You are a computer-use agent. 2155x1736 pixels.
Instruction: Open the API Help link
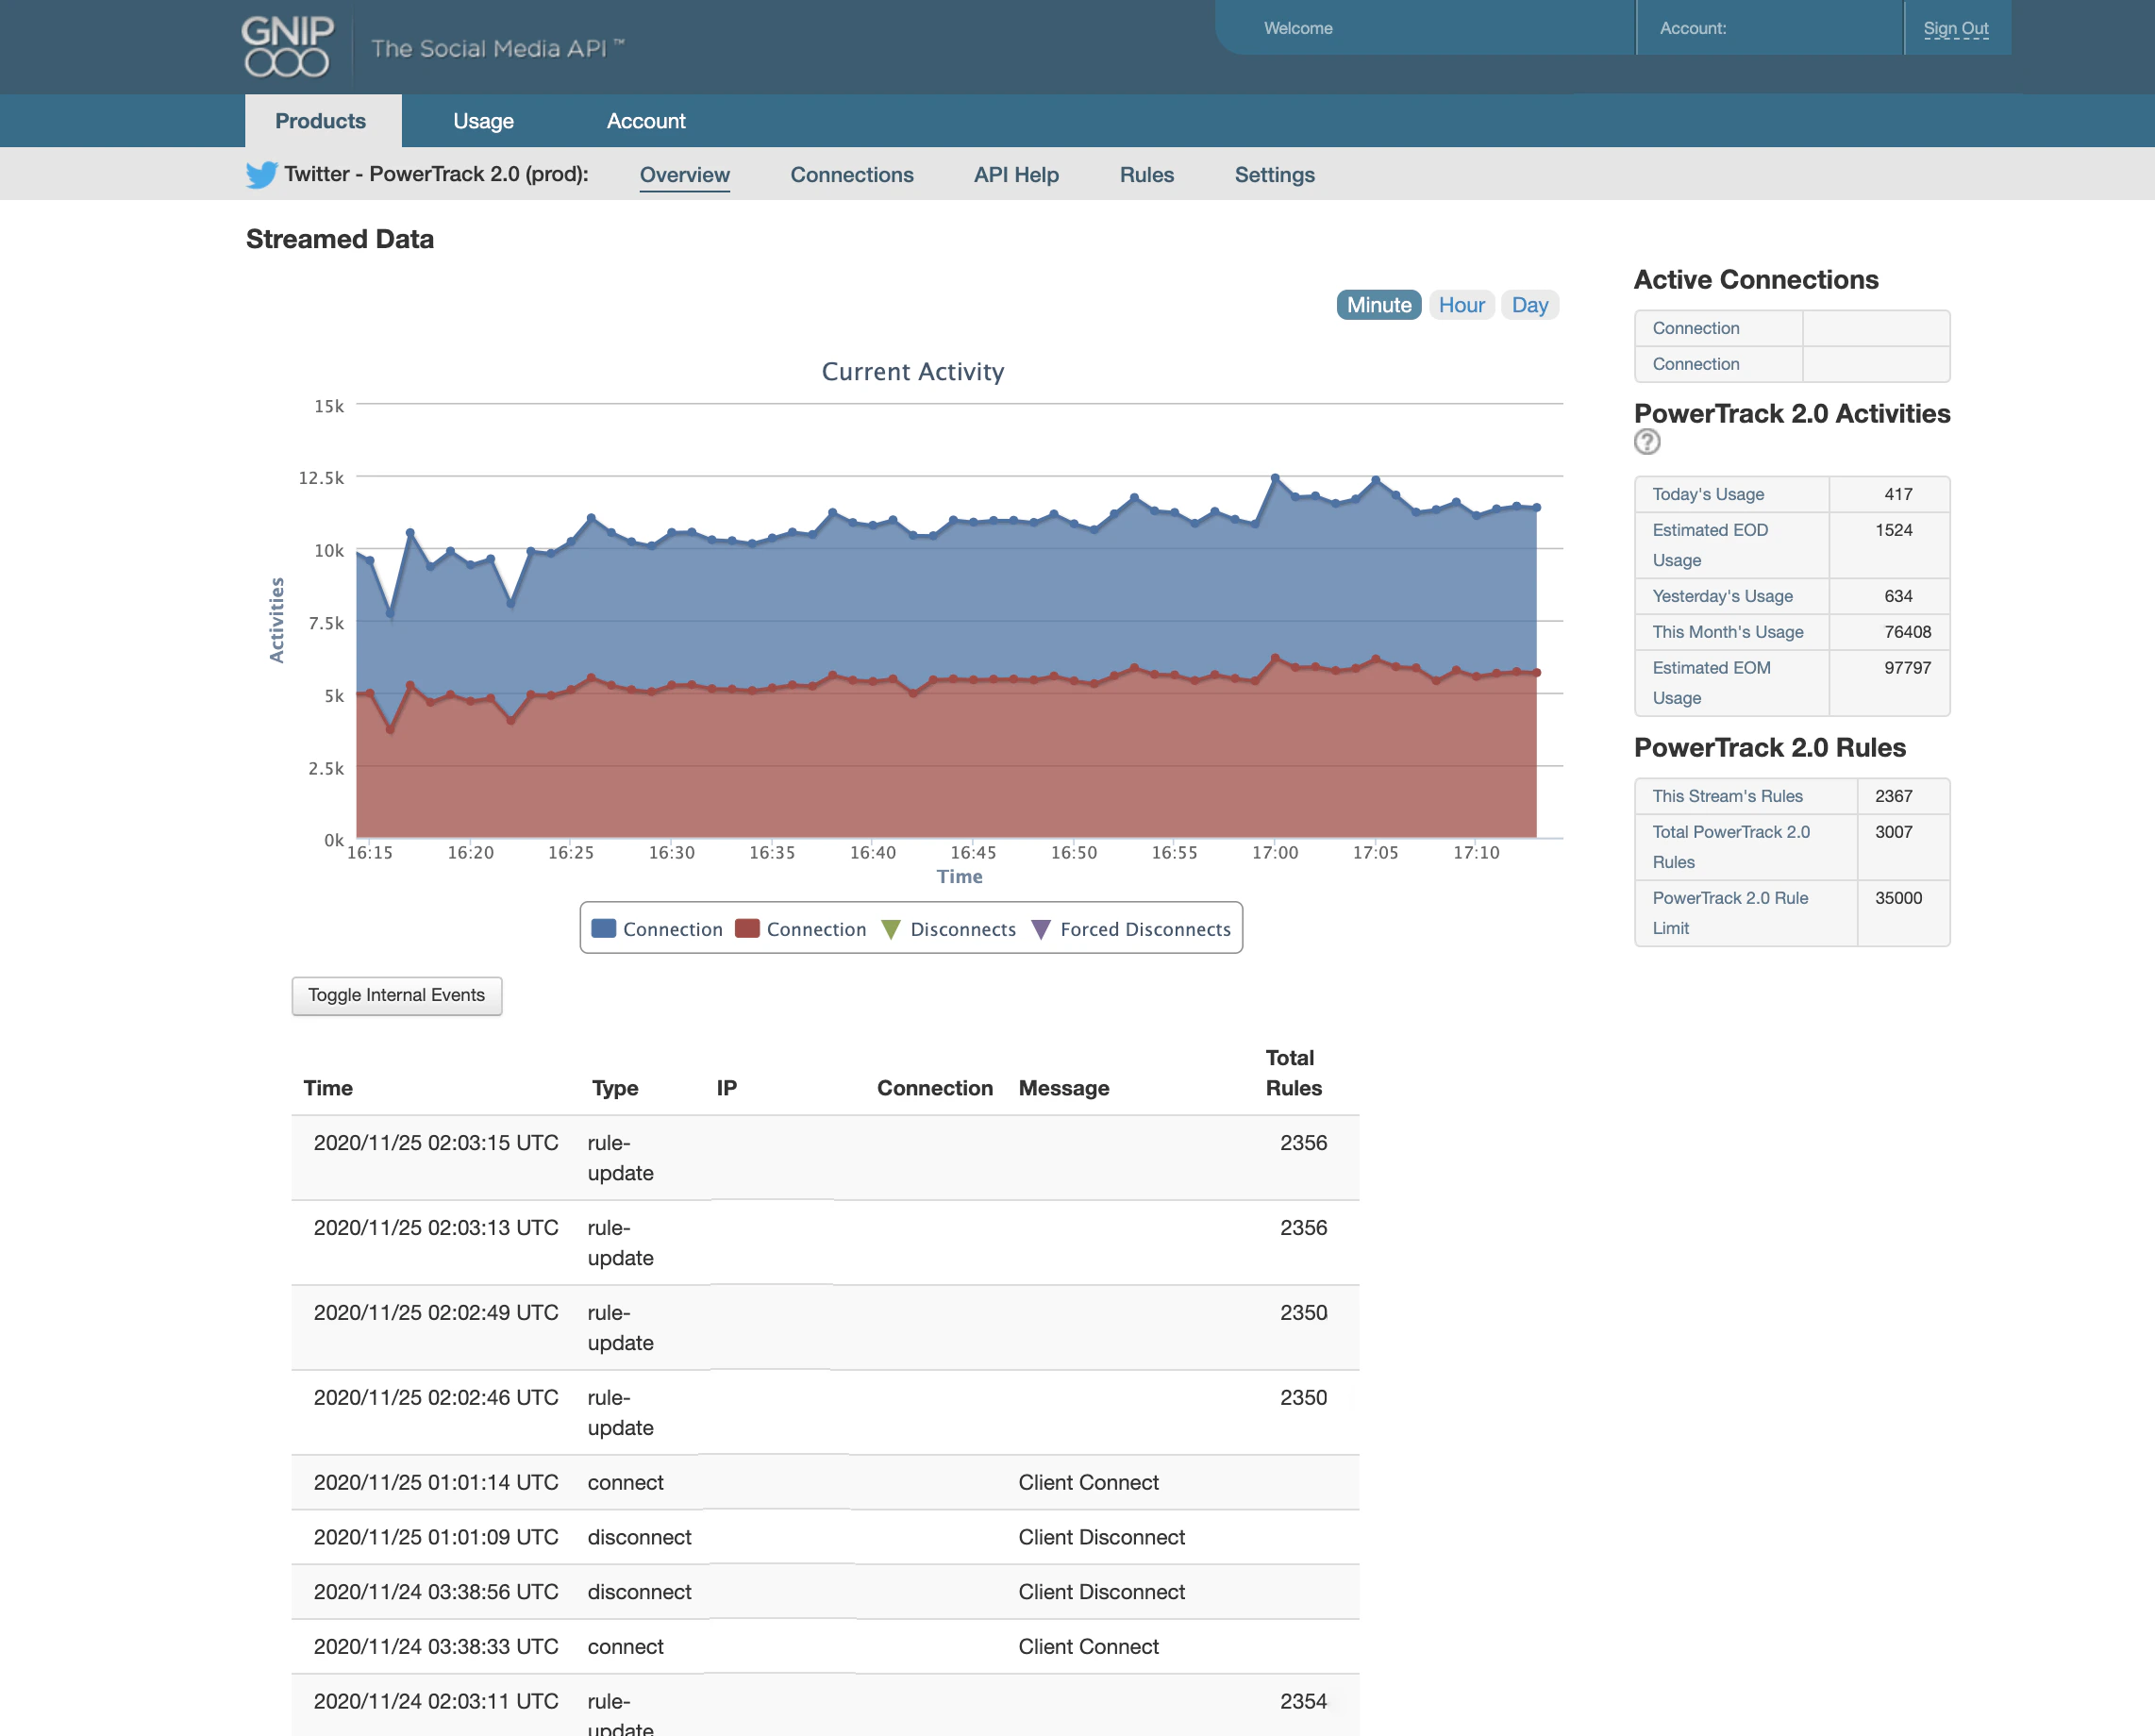click(x=1016, y=175)
